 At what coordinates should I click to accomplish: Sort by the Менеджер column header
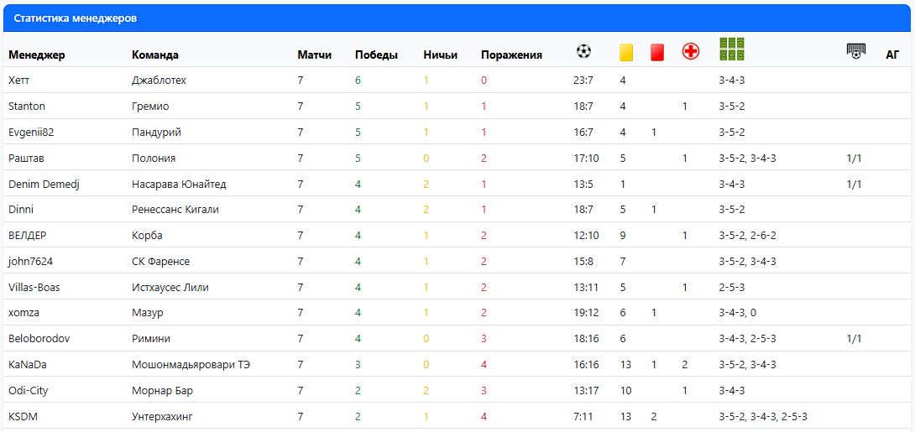coord(37,55)
